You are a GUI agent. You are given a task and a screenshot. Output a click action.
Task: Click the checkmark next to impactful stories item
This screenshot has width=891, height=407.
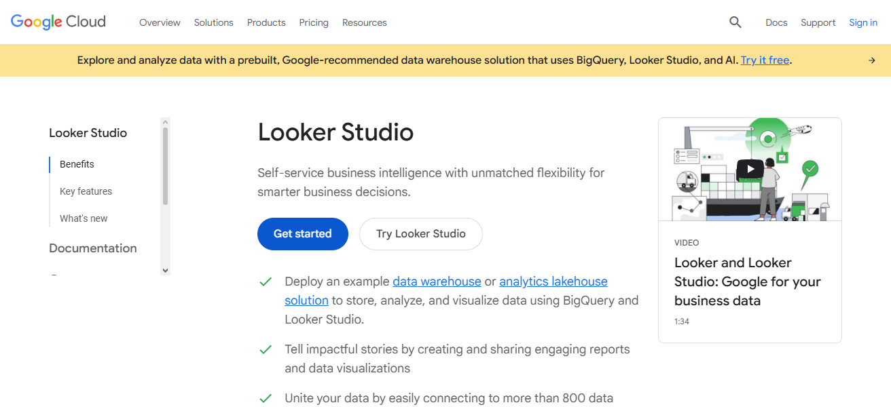pos(266,349)
